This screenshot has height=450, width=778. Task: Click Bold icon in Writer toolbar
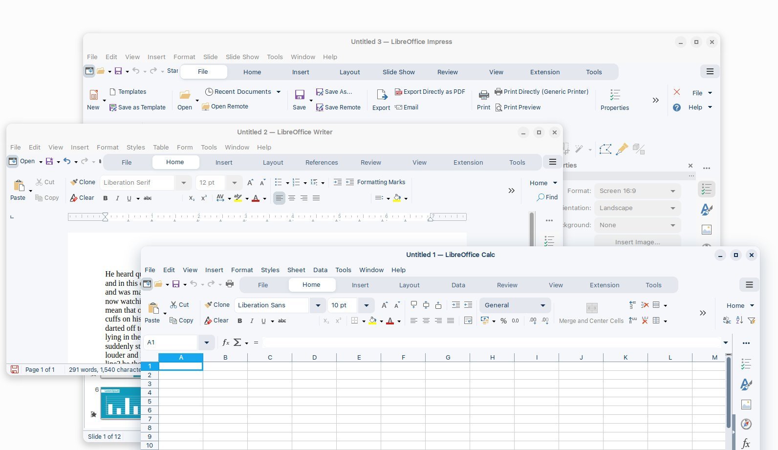tap(105, 198)
